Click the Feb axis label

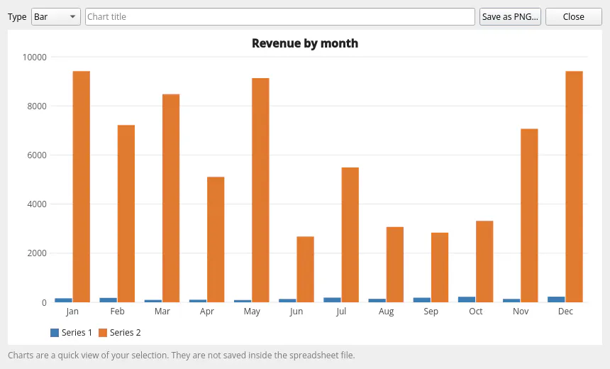pyautogui.click(x=117, y=312)
